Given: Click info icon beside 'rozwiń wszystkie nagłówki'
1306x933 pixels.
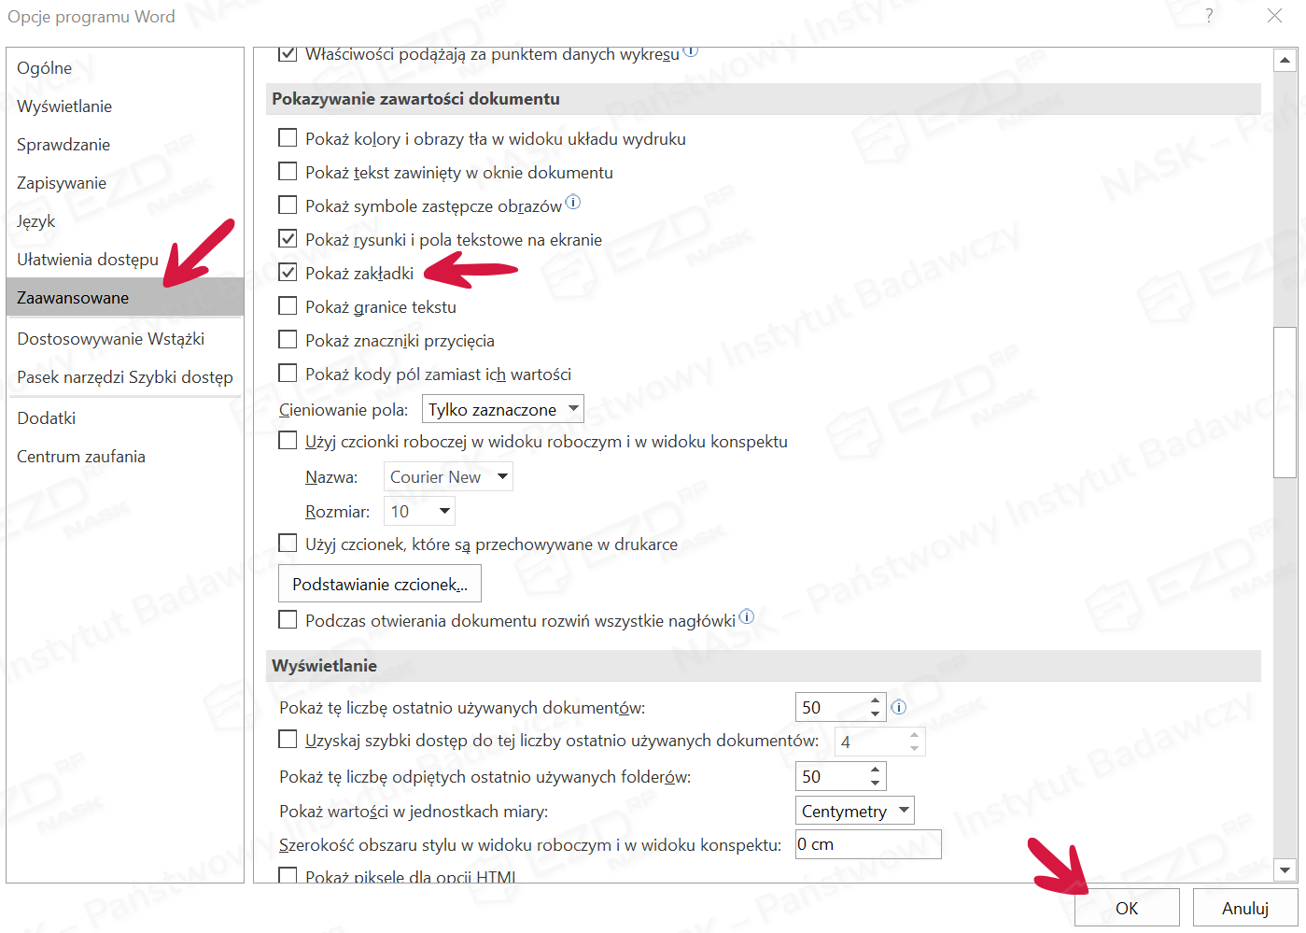Looking at the screenshot, I should (746, 616).
